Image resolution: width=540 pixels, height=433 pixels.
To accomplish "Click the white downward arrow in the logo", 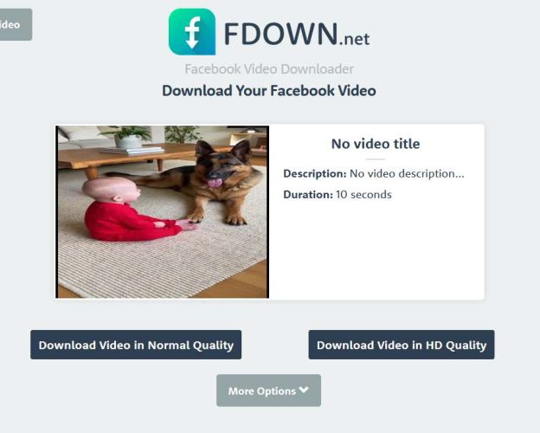I will 192,42.
